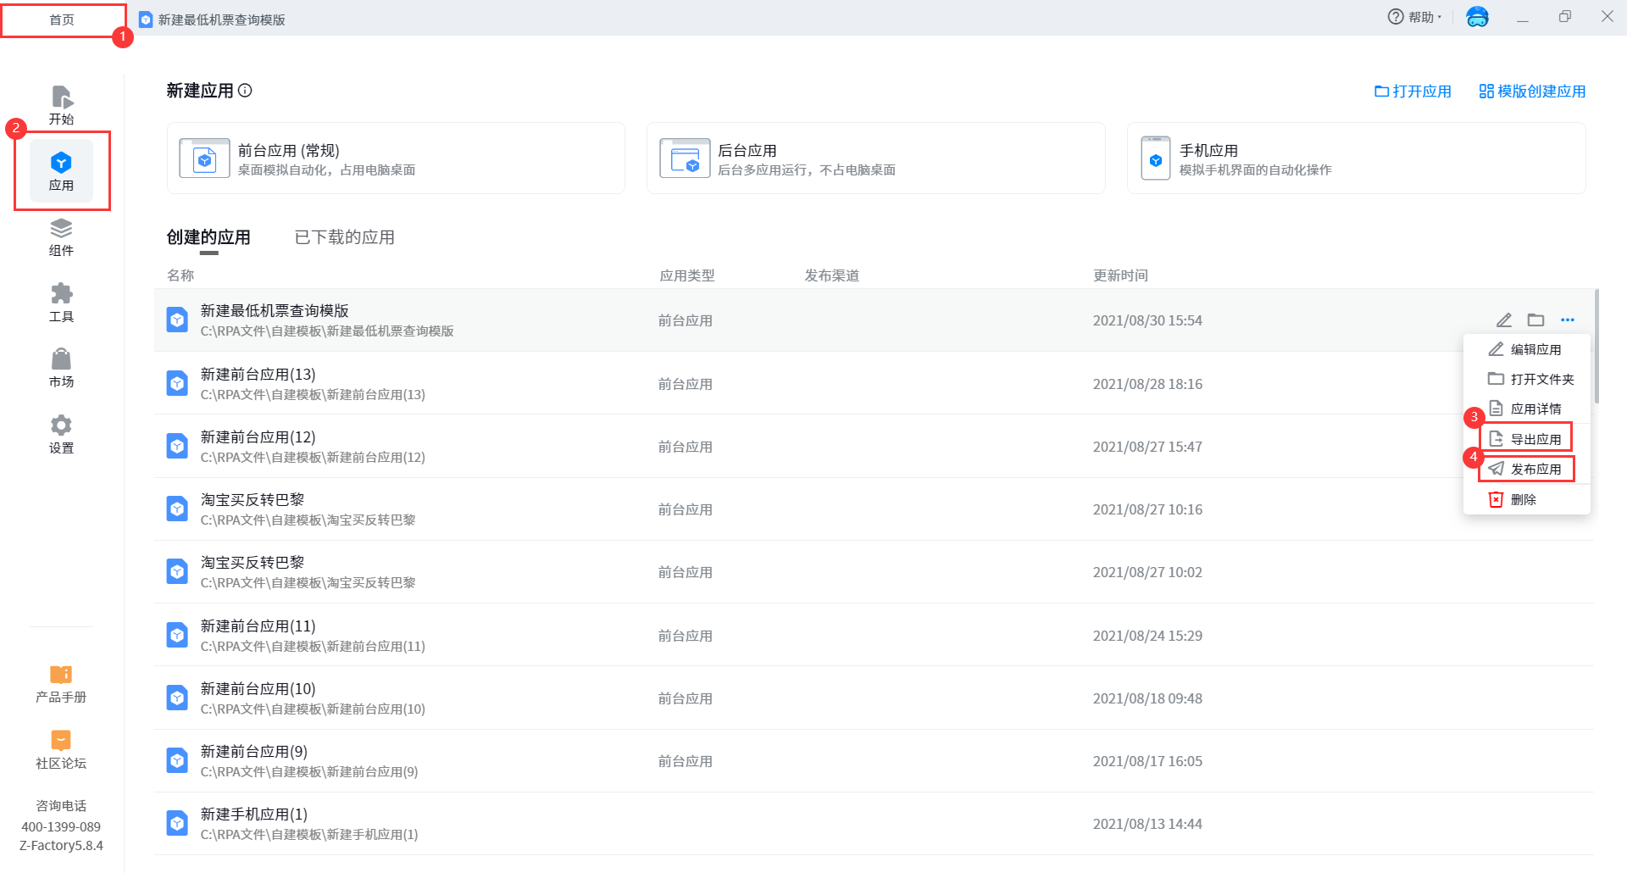Click the pencil edit icon on first app row

coord(1504,320)
